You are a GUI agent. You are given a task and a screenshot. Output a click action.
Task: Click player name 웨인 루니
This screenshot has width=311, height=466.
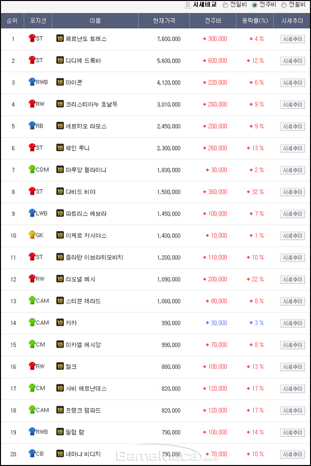point(77,148)
